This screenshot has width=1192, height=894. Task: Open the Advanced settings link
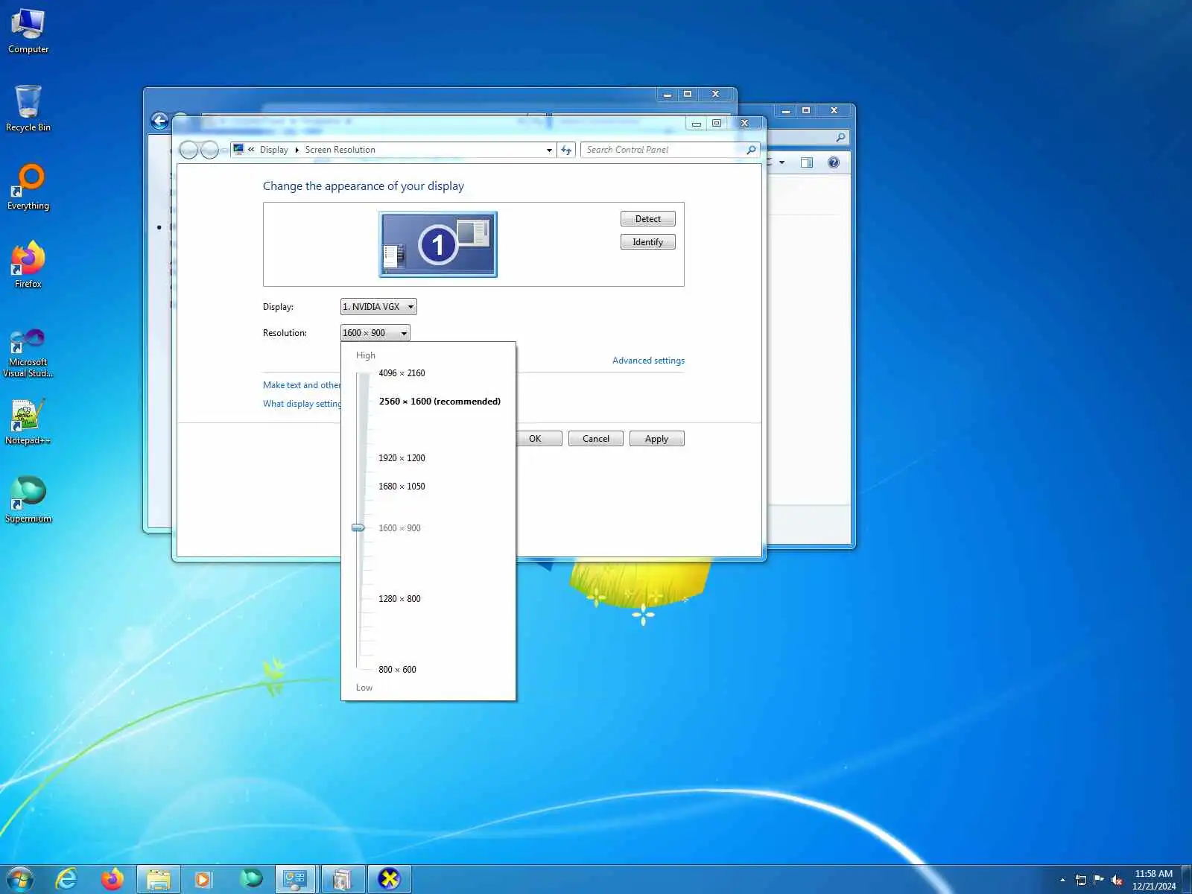648,361
